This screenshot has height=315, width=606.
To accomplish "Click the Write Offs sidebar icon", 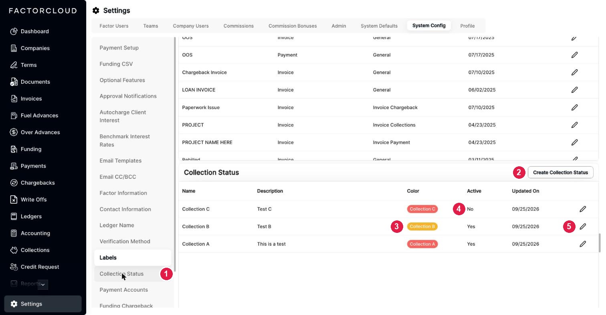I will [x=14, y=200].
